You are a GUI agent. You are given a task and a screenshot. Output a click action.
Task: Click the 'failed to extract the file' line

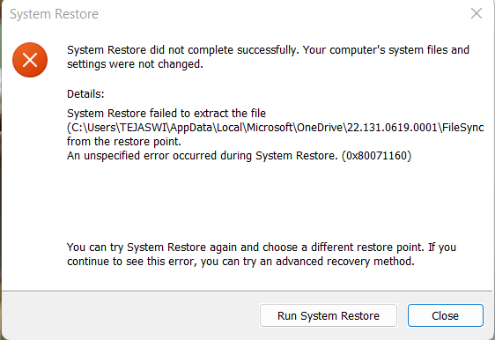pyautogui.click(x=166, y=113)
